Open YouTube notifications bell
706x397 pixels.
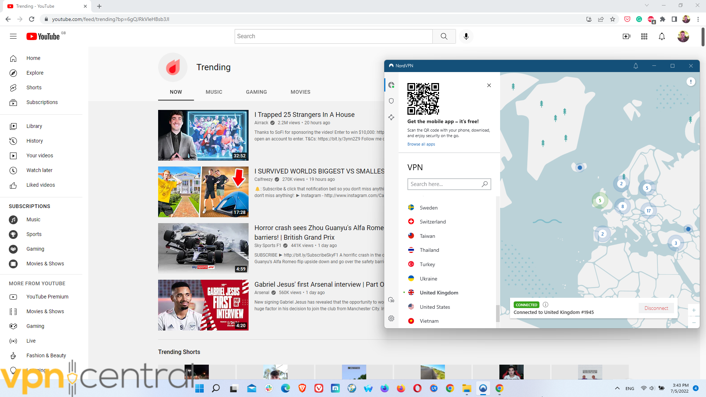coord(662,36)
